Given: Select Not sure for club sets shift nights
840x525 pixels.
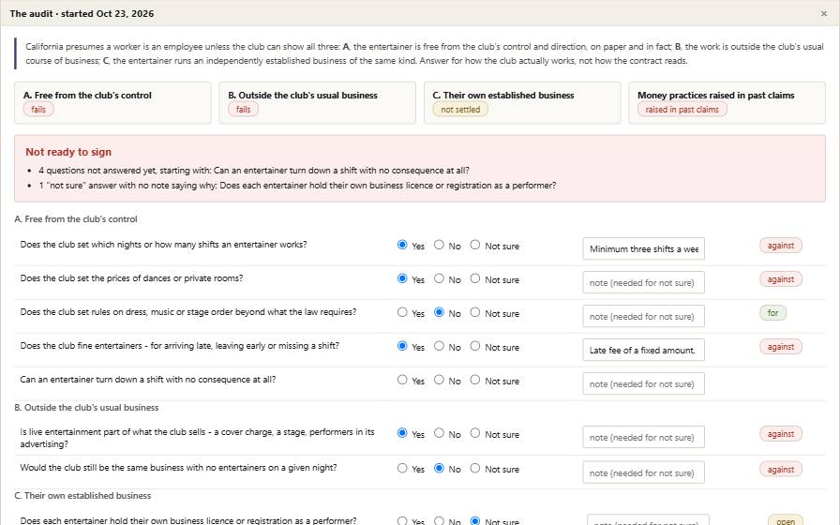Looking at the screenshot, I should point(475,245).
